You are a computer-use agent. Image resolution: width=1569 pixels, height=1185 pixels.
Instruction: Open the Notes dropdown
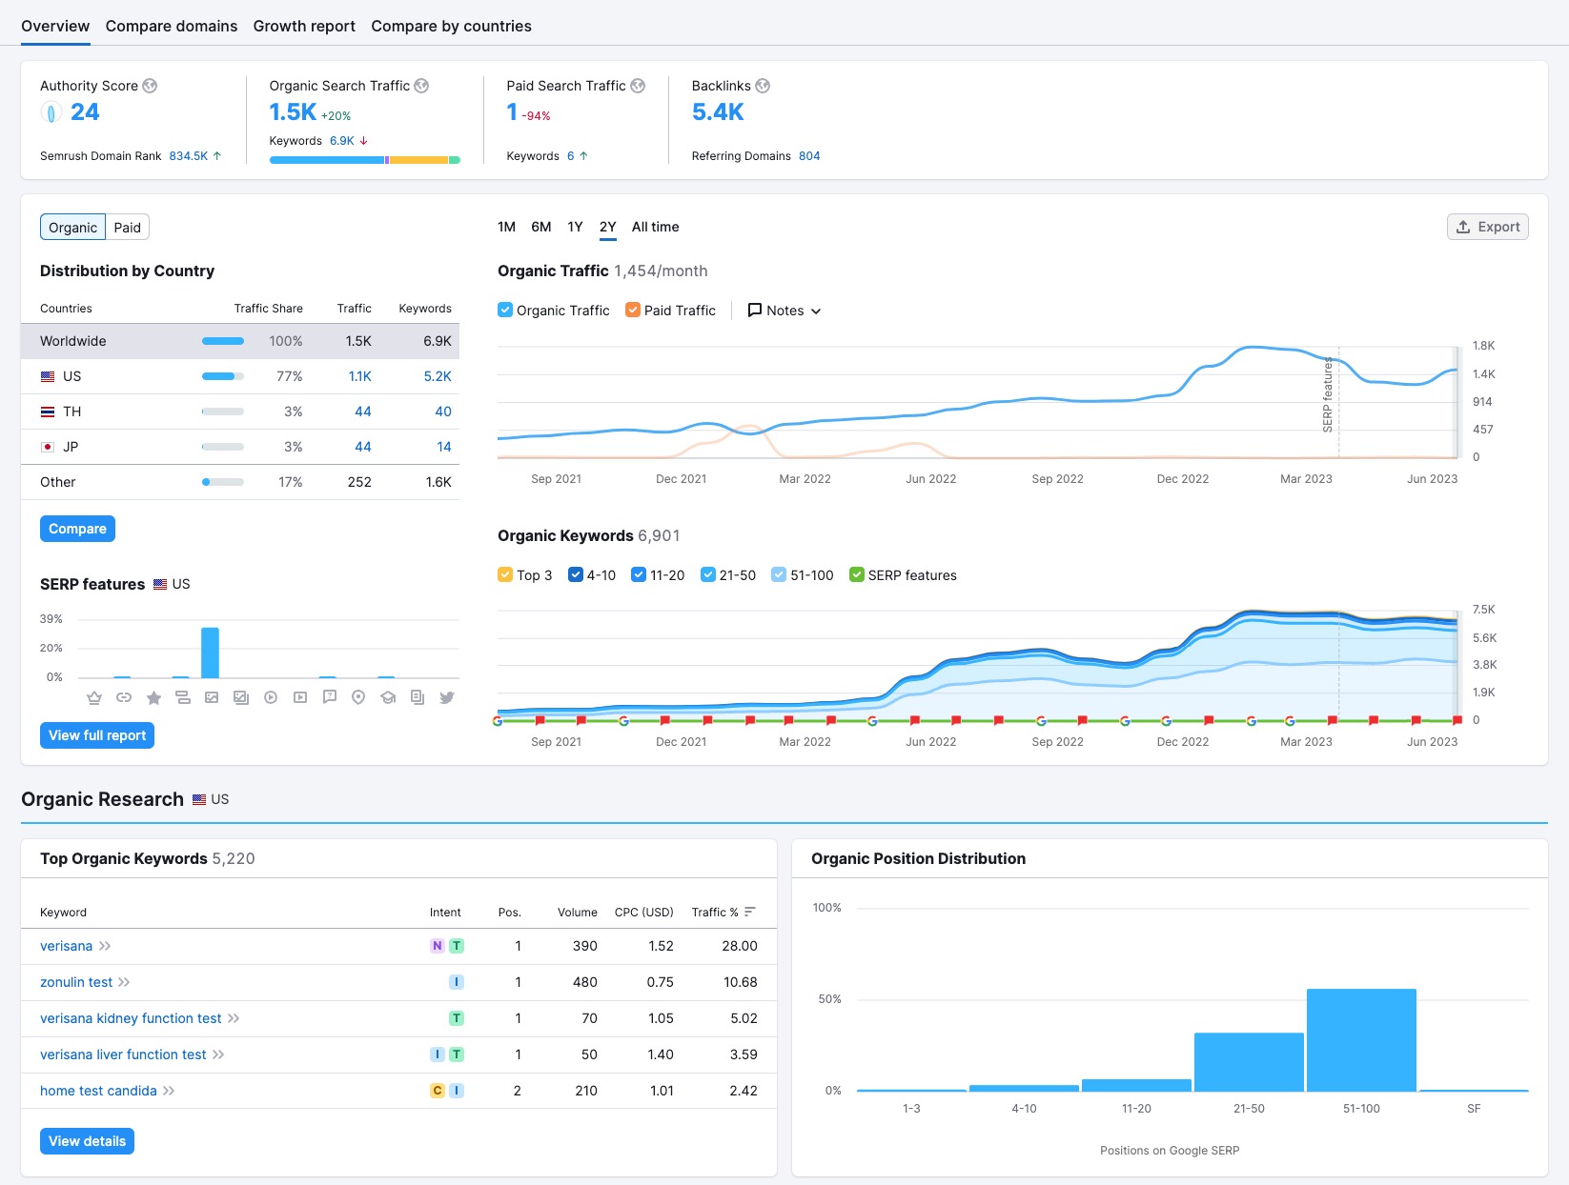point(784,311)
